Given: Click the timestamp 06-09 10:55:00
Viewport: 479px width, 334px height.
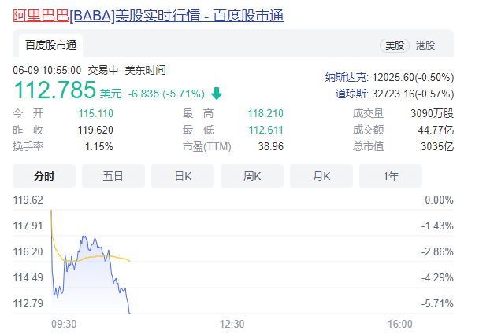Looking at the screenshot, I should [47, 70].
